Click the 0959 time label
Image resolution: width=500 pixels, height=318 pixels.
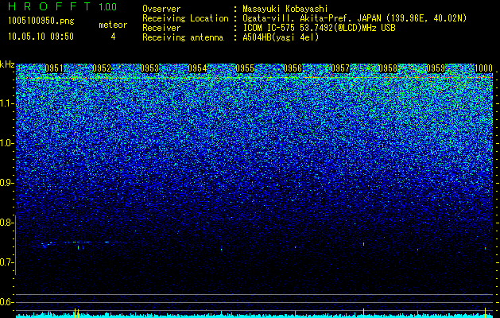coord(436,68)
